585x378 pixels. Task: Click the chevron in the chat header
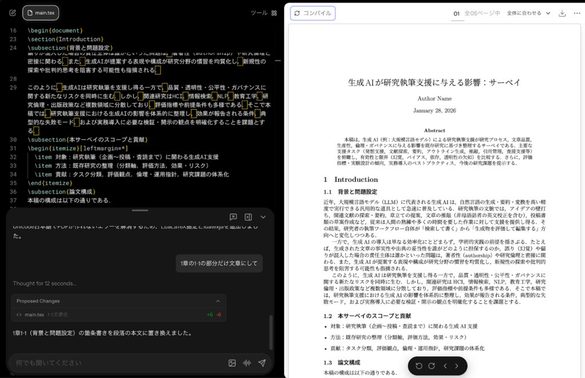point(263,218)
